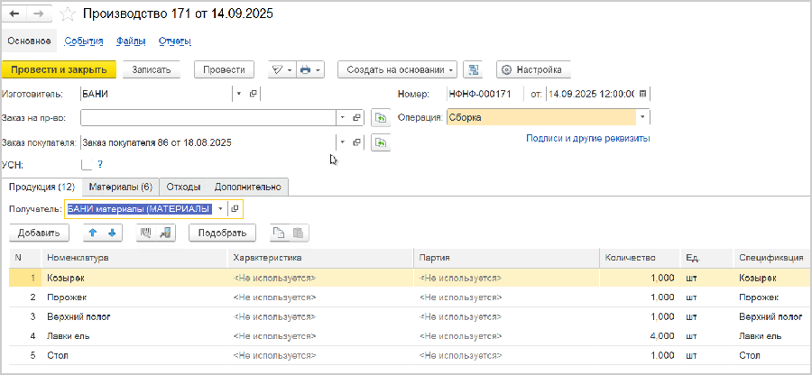The image size is (812, 375).
Task: Click the Заказ на пр-во input field
Action: pos(208,117)
